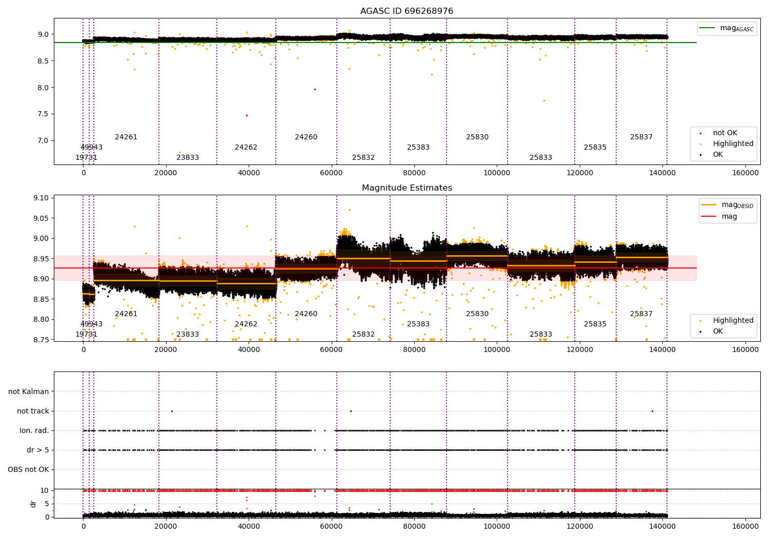This screenshot has height=538, width=769.
Task: Click the 8.5 tick on top y-axis
Action: pyautogui.click(x=43, y=61)
